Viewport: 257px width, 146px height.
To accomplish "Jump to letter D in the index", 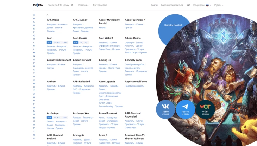I will (x=34, y=25).
